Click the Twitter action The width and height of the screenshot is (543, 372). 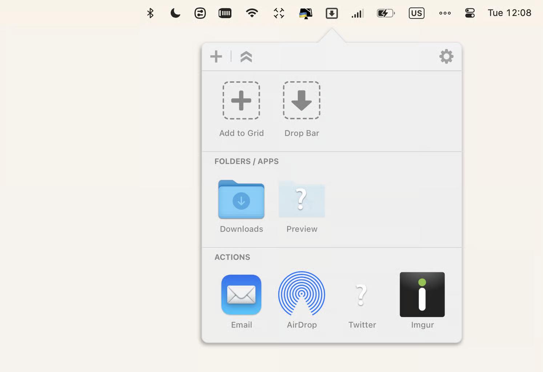click(362, 295)
